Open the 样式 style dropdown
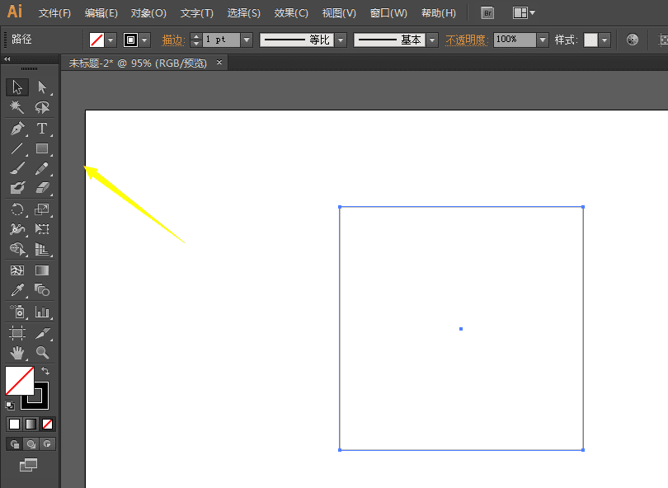This screenshot has height=488, width=668. pyautogui.click(x=604, y=40)
